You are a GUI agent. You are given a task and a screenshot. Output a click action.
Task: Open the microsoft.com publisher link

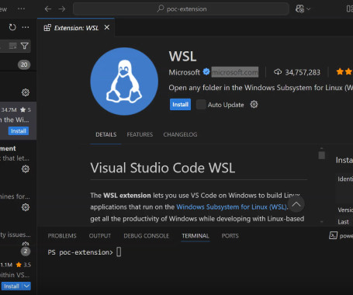coord(235,72)
